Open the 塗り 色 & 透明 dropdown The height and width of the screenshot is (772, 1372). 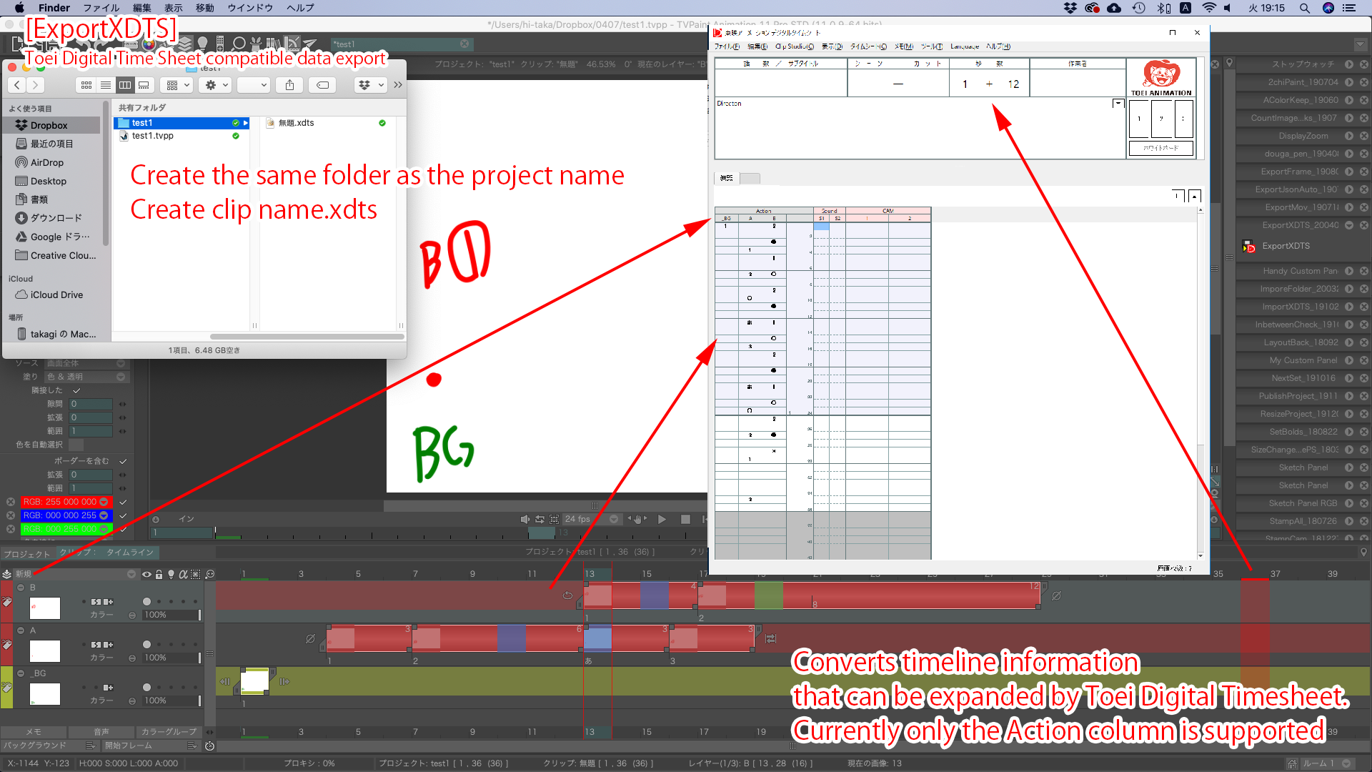click(86, 377)
